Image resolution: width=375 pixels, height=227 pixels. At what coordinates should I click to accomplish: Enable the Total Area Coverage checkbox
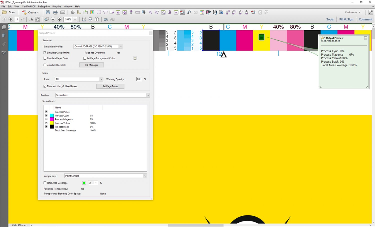click(x=45, y=183)
